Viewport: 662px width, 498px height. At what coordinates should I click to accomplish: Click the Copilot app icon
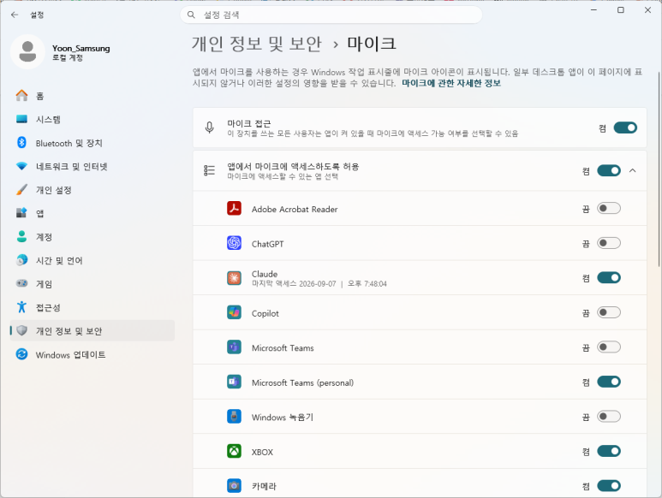[x=235, y=312]
